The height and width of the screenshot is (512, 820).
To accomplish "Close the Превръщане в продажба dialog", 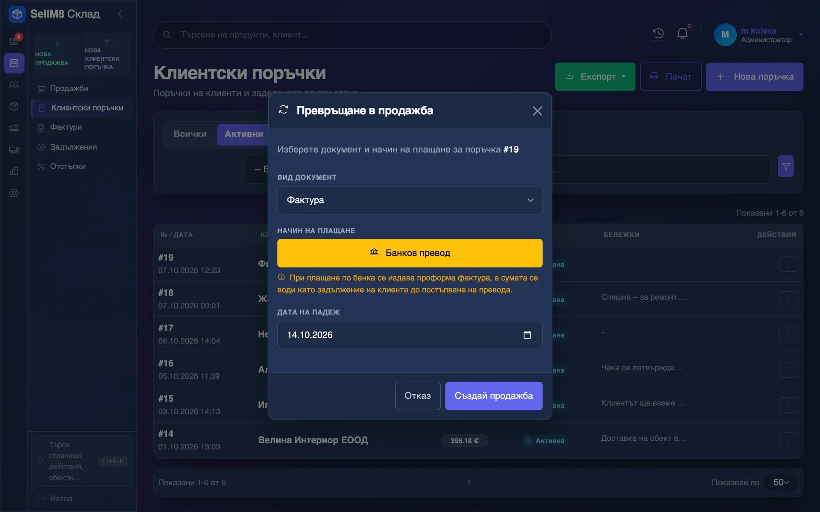I will pyautogui.click(x=537, y=111).
